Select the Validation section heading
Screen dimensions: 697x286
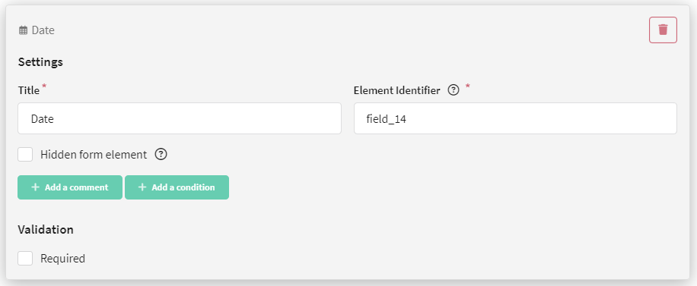tap(46, 229)
